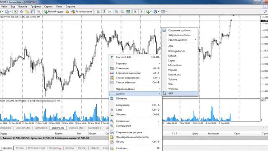Switch chart to line chart icon
Screen dimensions: 268x151
point(110,12)
